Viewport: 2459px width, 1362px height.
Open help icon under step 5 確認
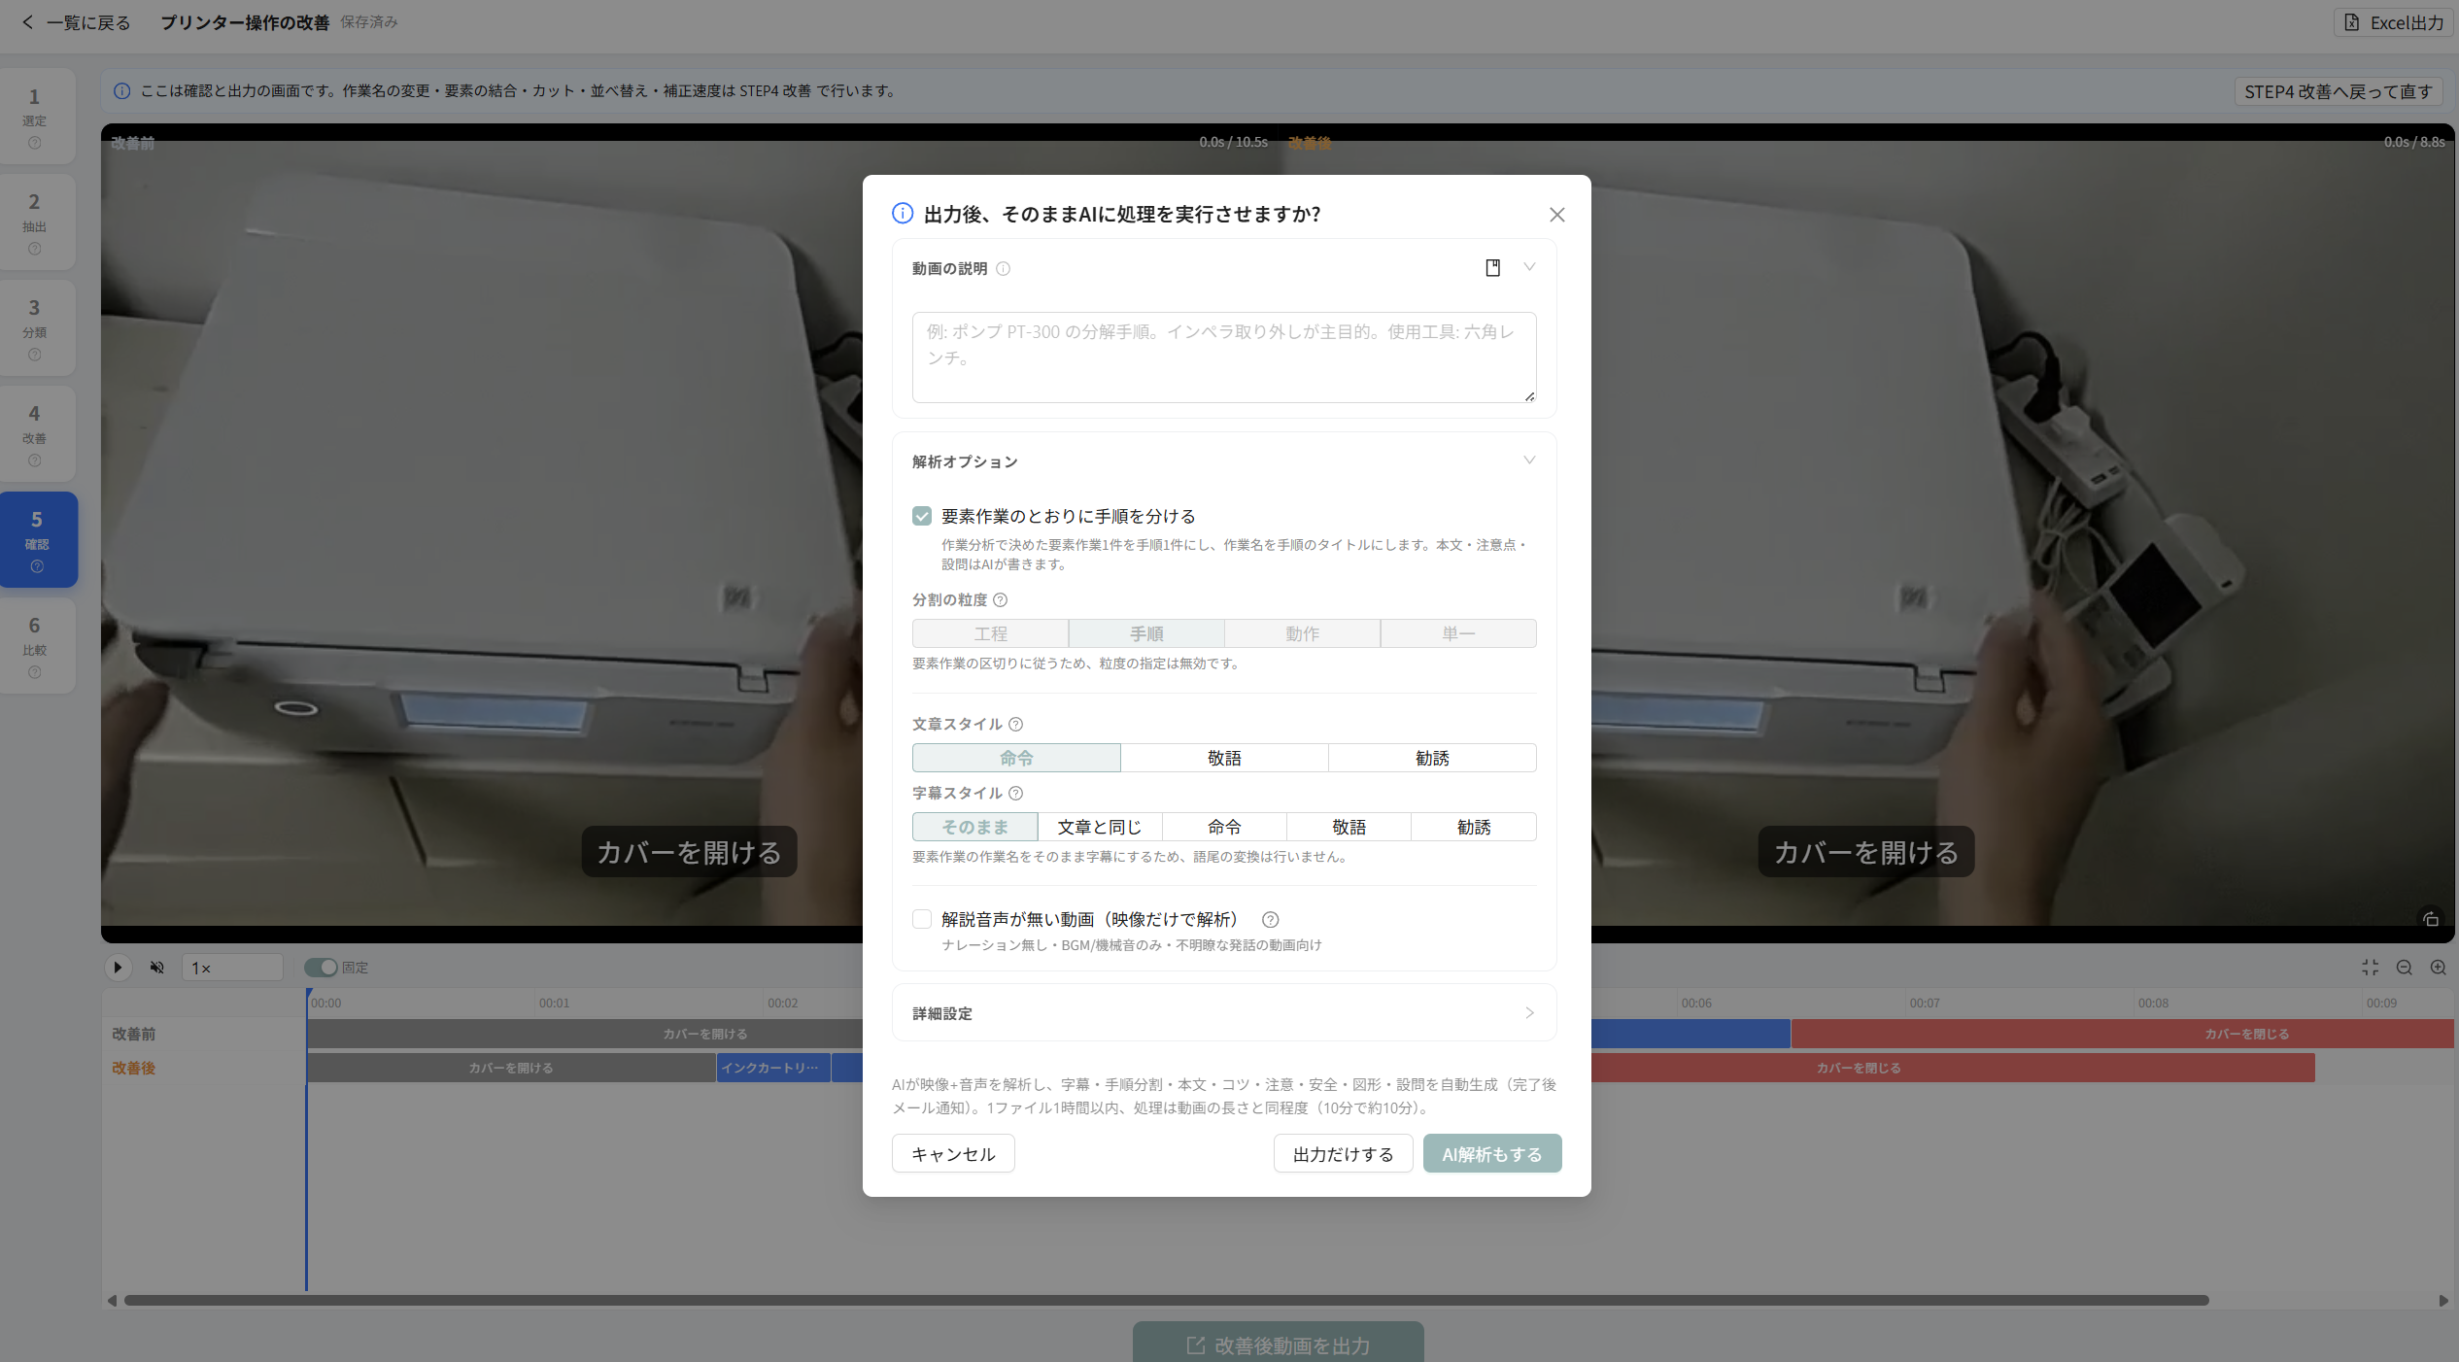37,566
